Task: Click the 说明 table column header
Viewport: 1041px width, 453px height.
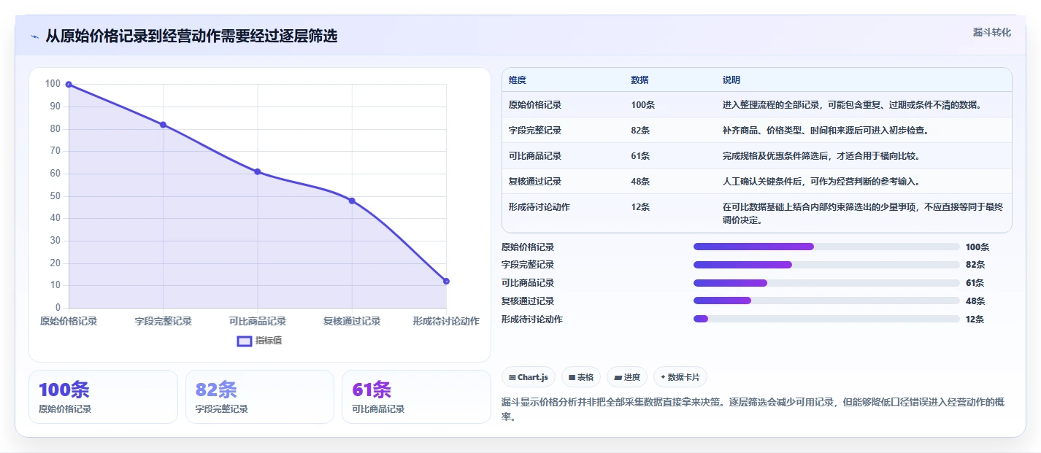Action: [x=731, y=80]
